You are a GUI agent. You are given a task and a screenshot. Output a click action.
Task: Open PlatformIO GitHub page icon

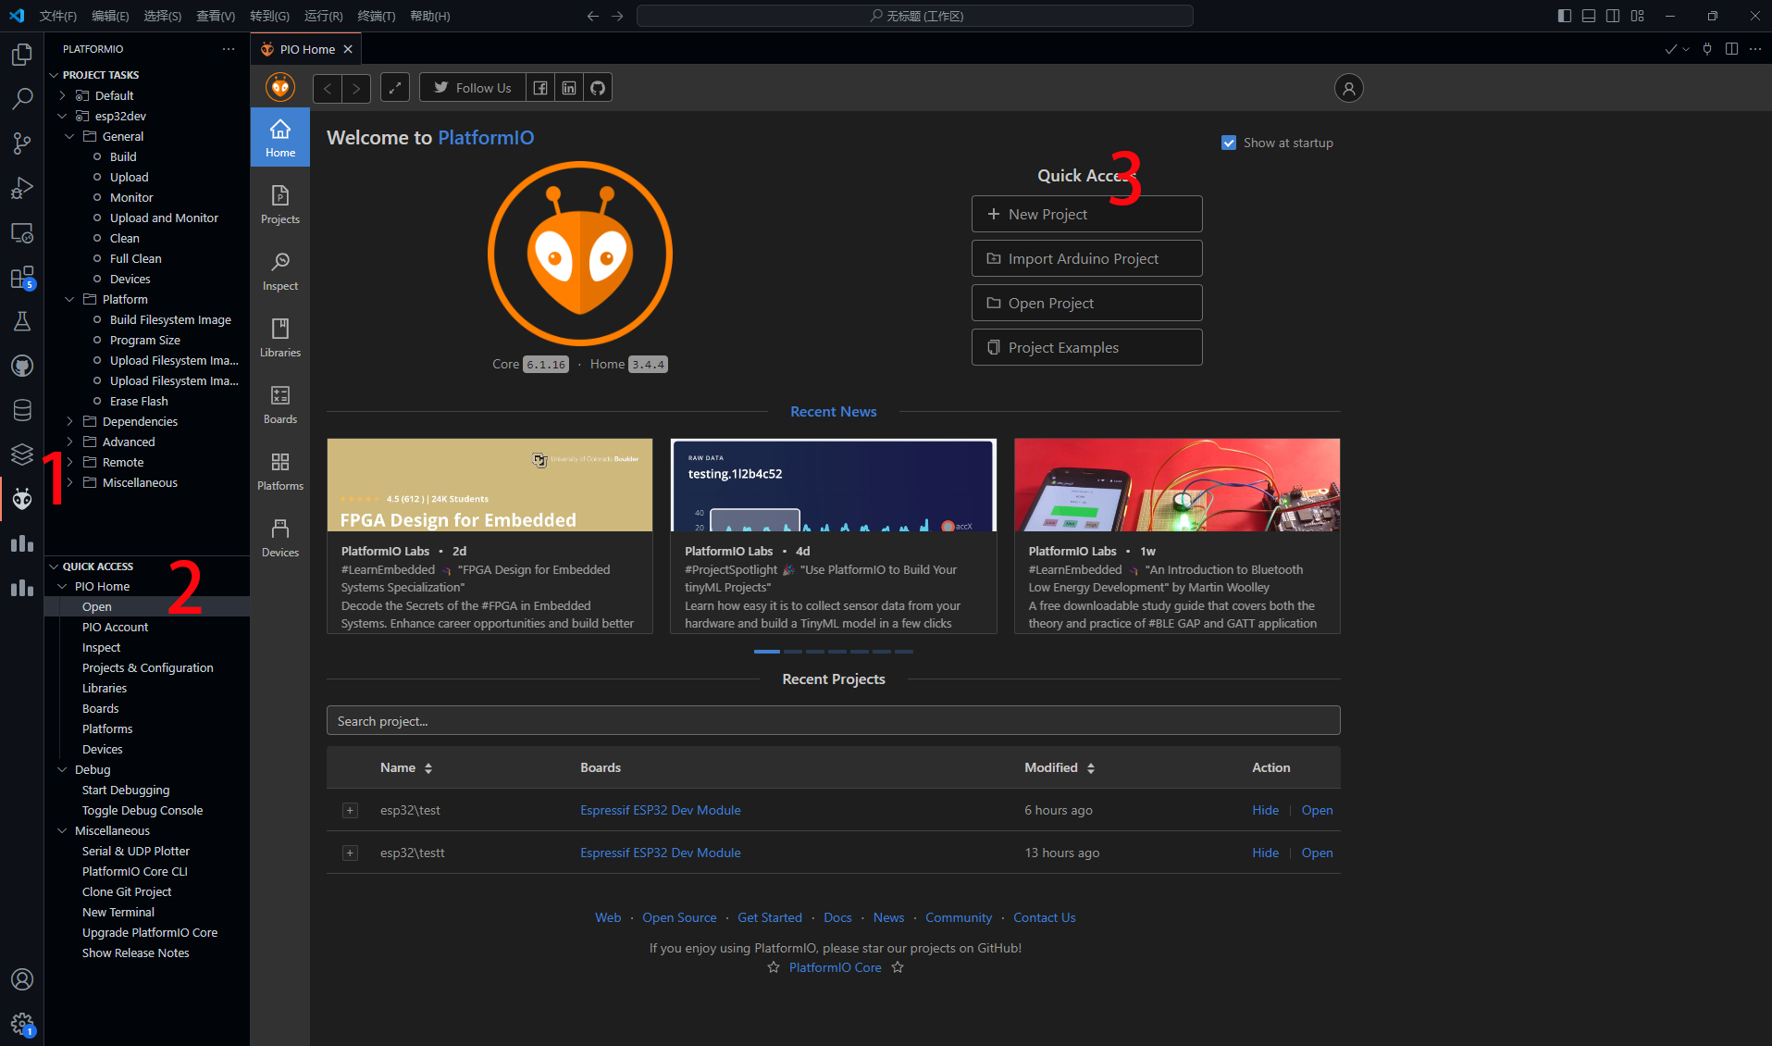point(598,88)
